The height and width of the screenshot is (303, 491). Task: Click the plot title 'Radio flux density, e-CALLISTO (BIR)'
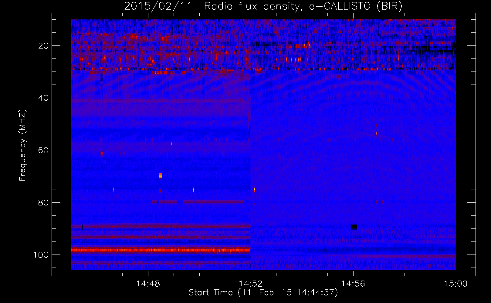pyautogui.click(x=303, y=6)
